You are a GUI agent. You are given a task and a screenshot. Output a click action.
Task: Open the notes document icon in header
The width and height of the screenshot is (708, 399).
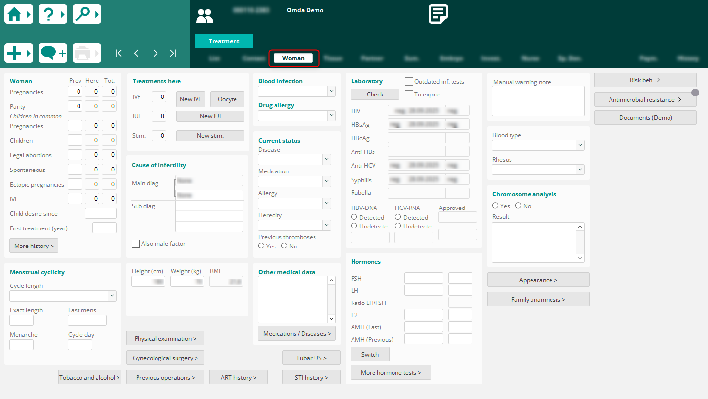438,14
